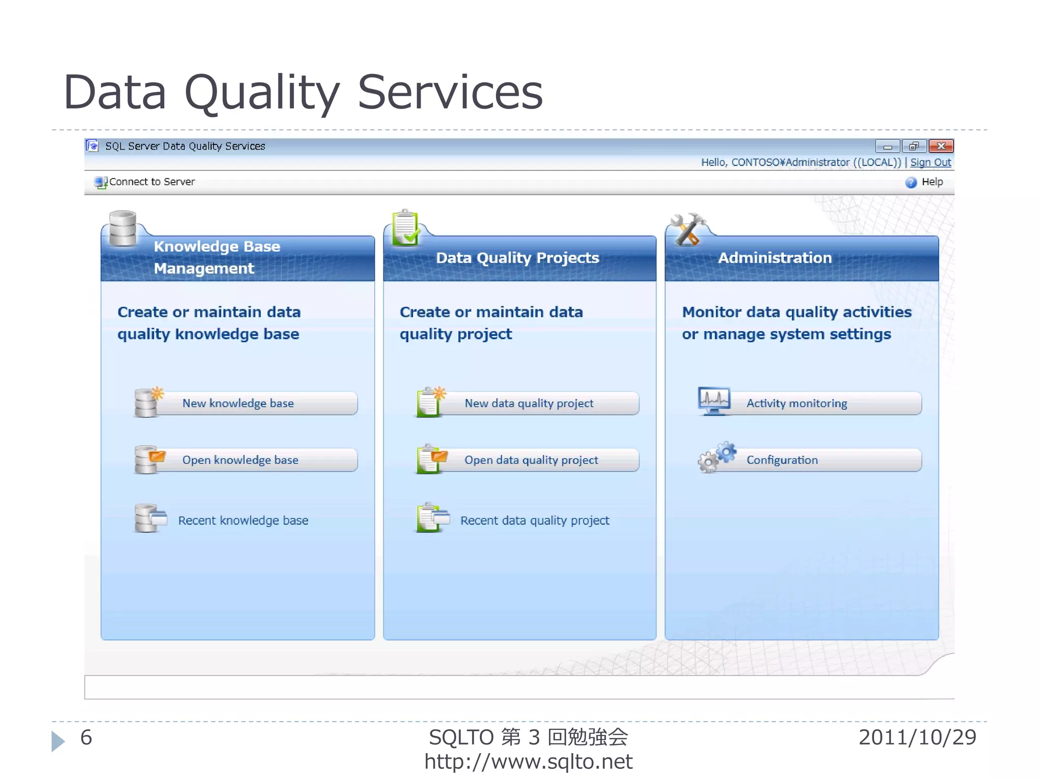
Task: Select Recent knowledge base
Action: coord(243,520)
